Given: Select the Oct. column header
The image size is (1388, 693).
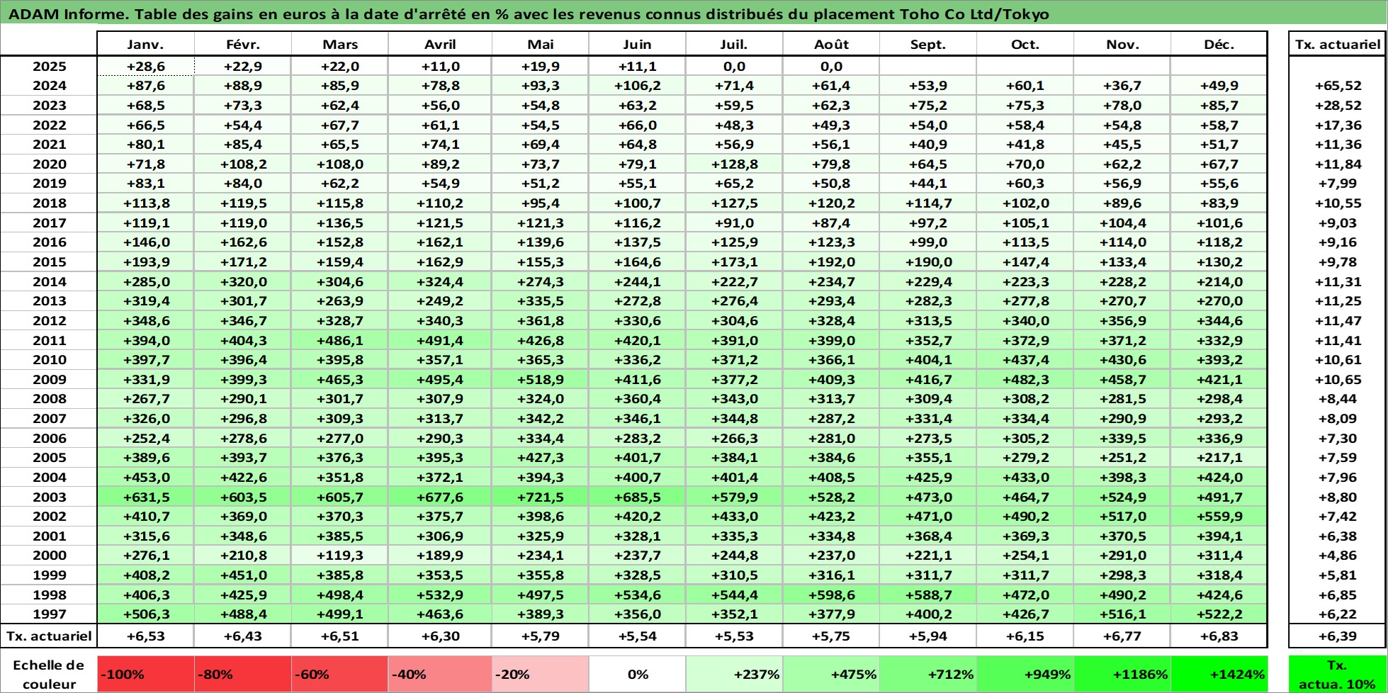Looking at the screenshot, I should [1025, 44].
